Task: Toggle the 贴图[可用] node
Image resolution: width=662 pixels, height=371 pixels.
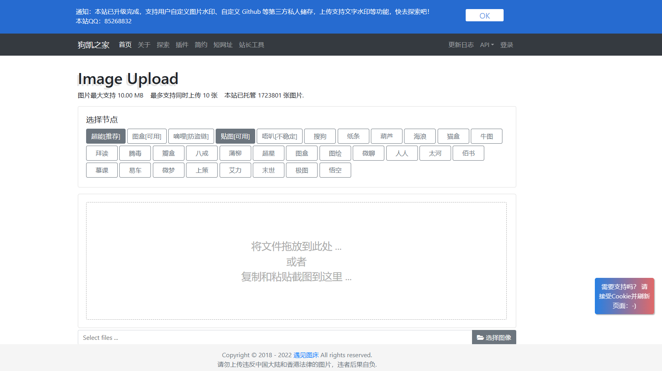Action: click(x=235, y=136)
